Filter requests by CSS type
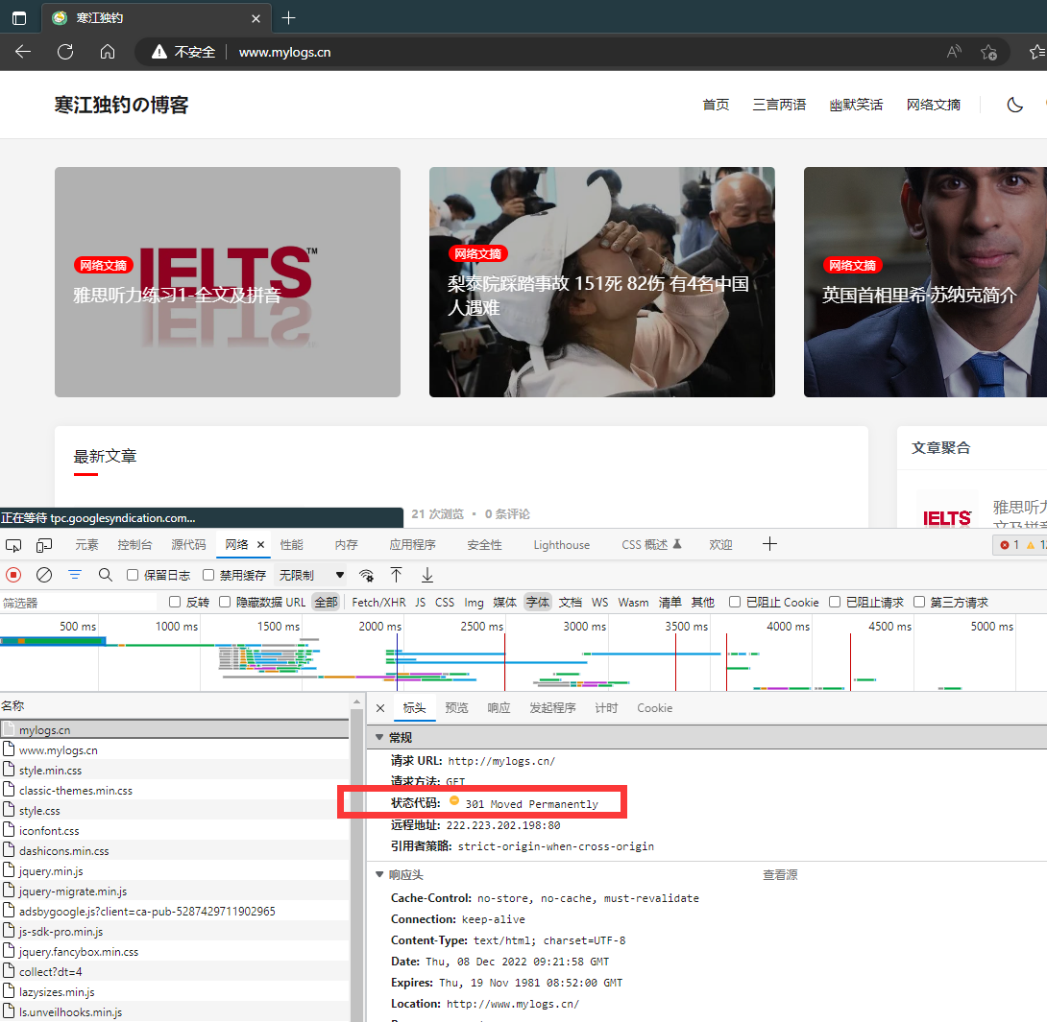Image resolution: width=1047 pixels, height=1022 pixels. [445, 603]
